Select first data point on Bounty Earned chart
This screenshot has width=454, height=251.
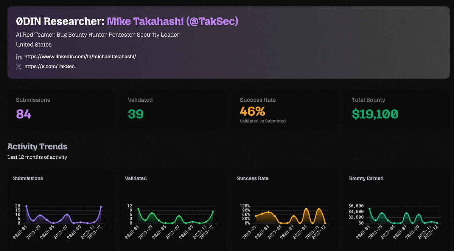click(x=370, y=209)
